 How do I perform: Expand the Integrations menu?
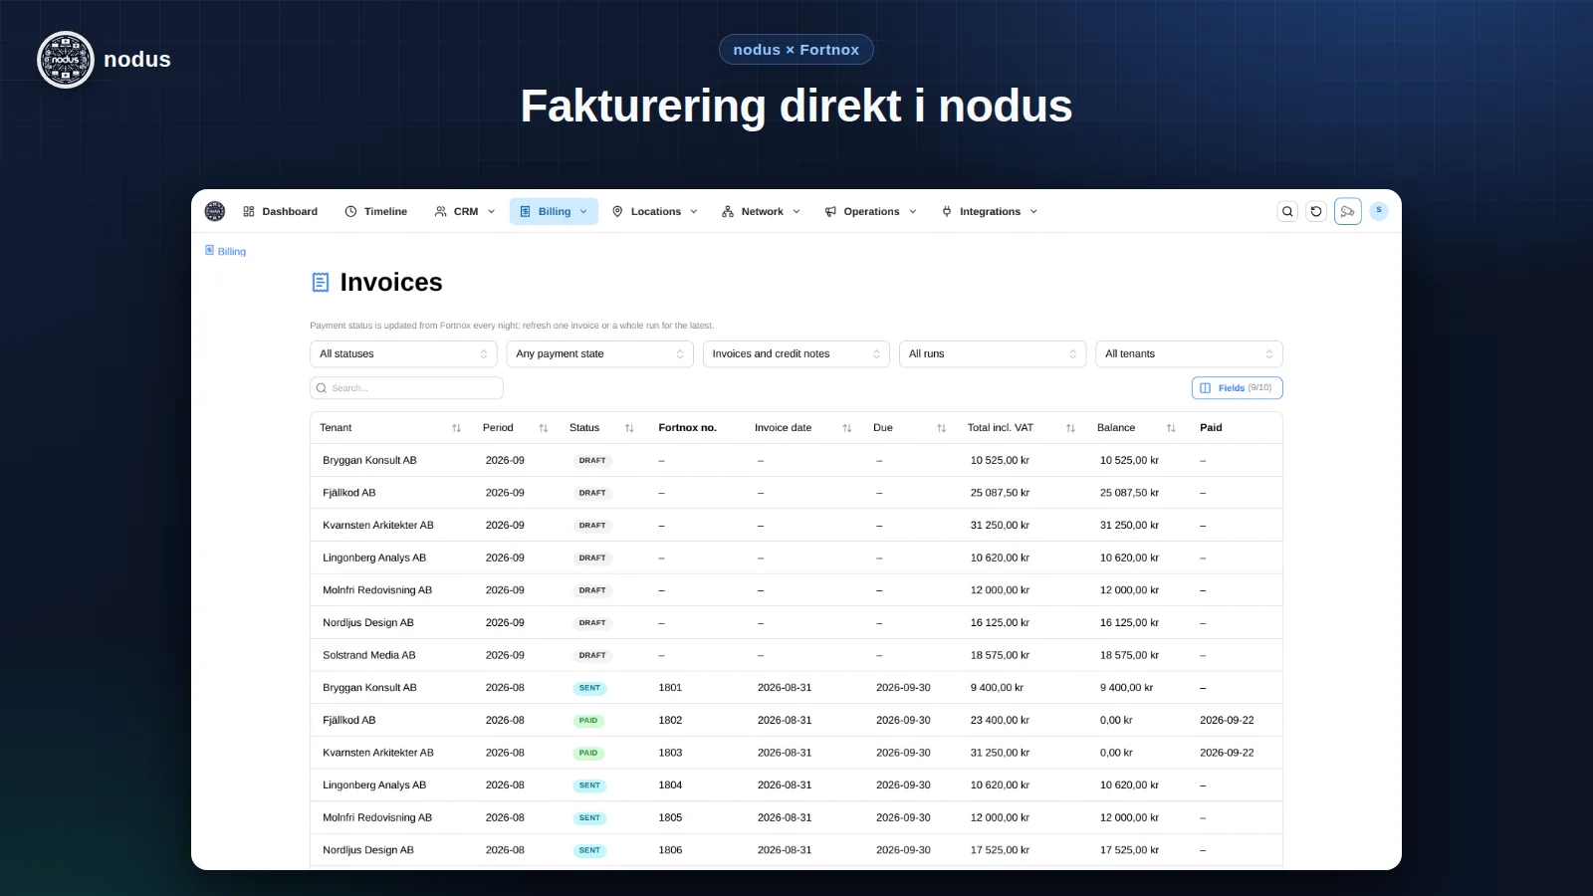pyautogui.click(x=990, y=211)
